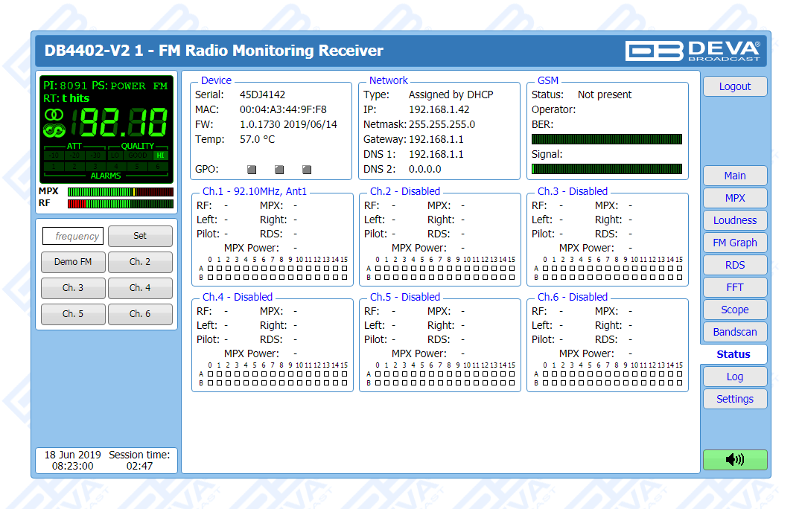This screenshot has height=509, width=802.
Task: Select the Demo FM preset
Action: (x=73, y=262)
